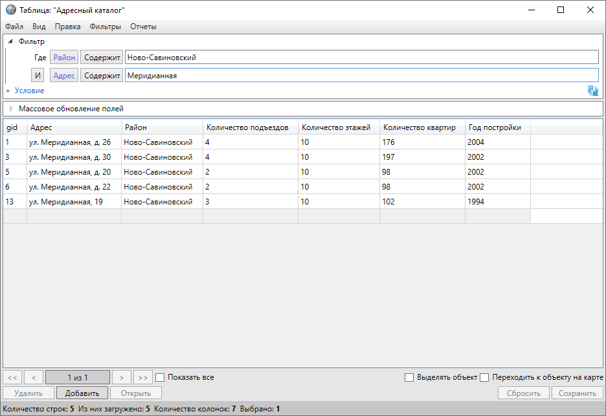Click the refresh filter icon
Image resolution: width=606 pixels, height=416 pixels.
592,91
